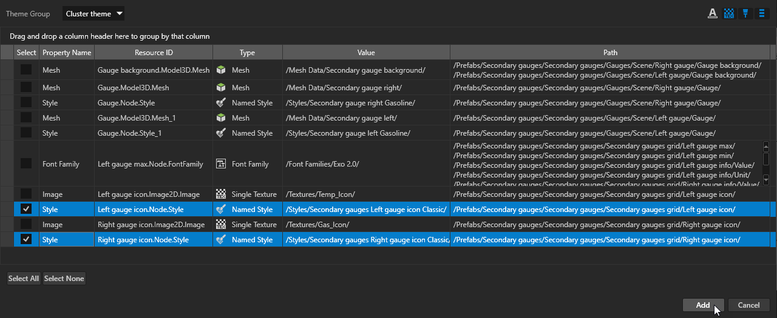The image size is (777, 318).
Task: Click Resource ID Left gauge icon.Image2D.Image
Action: click(149, 194)
